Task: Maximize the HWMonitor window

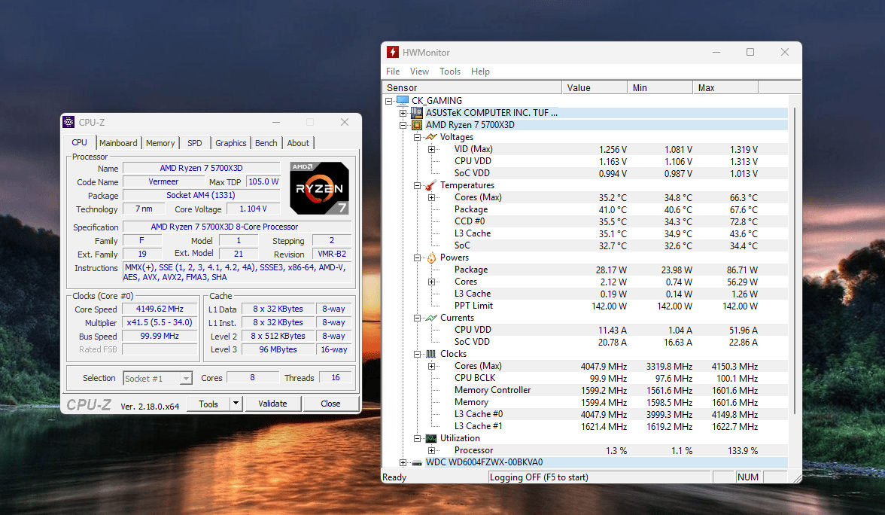Action: (750, 52)
